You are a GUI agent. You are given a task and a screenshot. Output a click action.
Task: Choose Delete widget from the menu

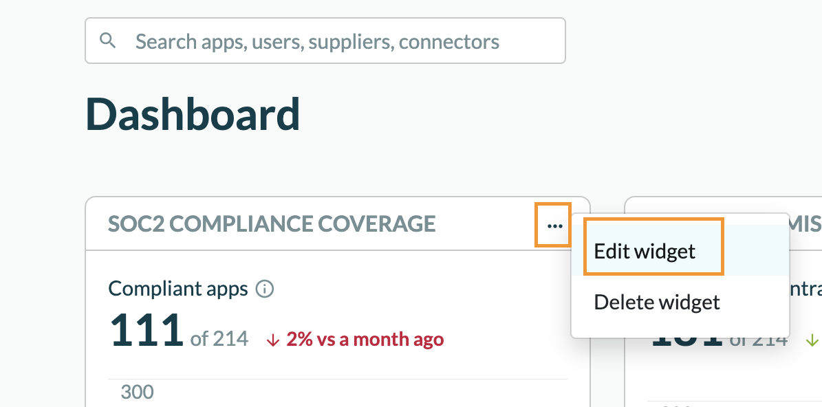(656, 302)
